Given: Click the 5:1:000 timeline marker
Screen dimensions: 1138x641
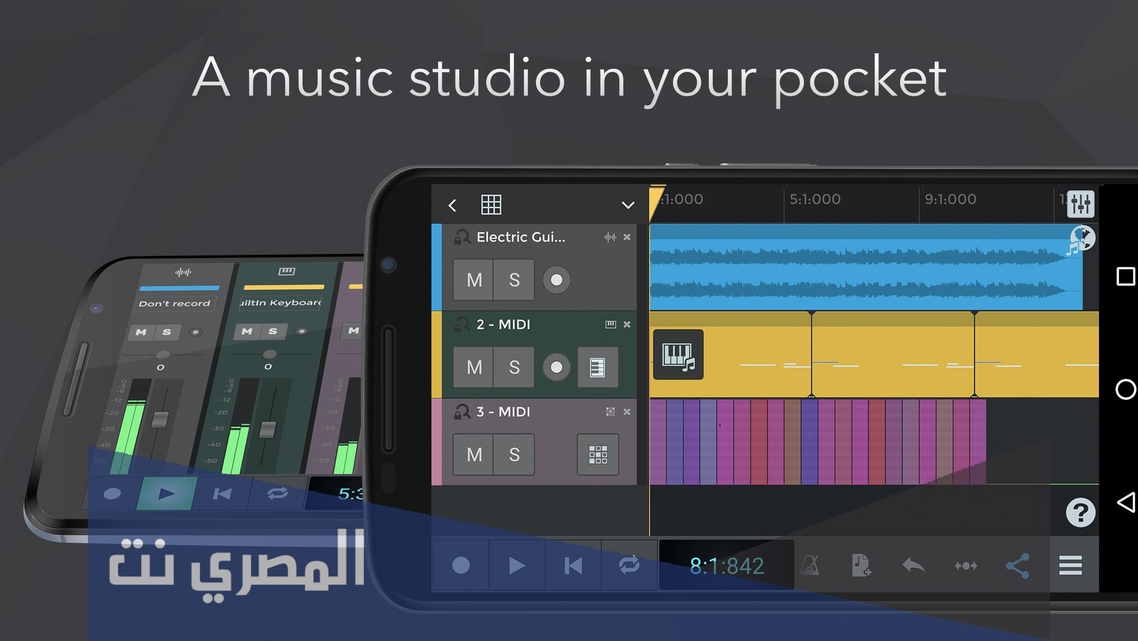Looking at the screenshot, I should coord(815,200).
